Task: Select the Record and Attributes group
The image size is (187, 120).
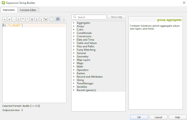Action: coord(90,76)
